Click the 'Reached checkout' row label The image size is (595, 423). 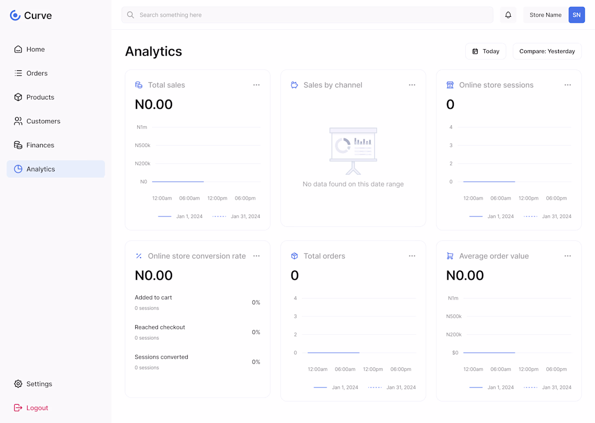click(x=160, y=327)
